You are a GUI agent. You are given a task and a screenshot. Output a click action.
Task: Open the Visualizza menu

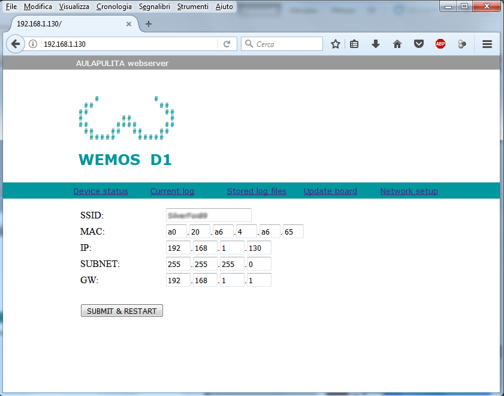coord(74,7)
